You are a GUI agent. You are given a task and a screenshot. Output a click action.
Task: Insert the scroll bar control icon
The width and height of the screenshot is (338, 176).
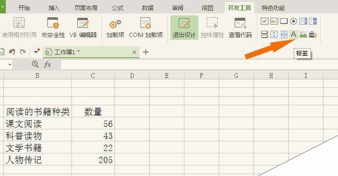pyautogui.click(x=284, y=34)
